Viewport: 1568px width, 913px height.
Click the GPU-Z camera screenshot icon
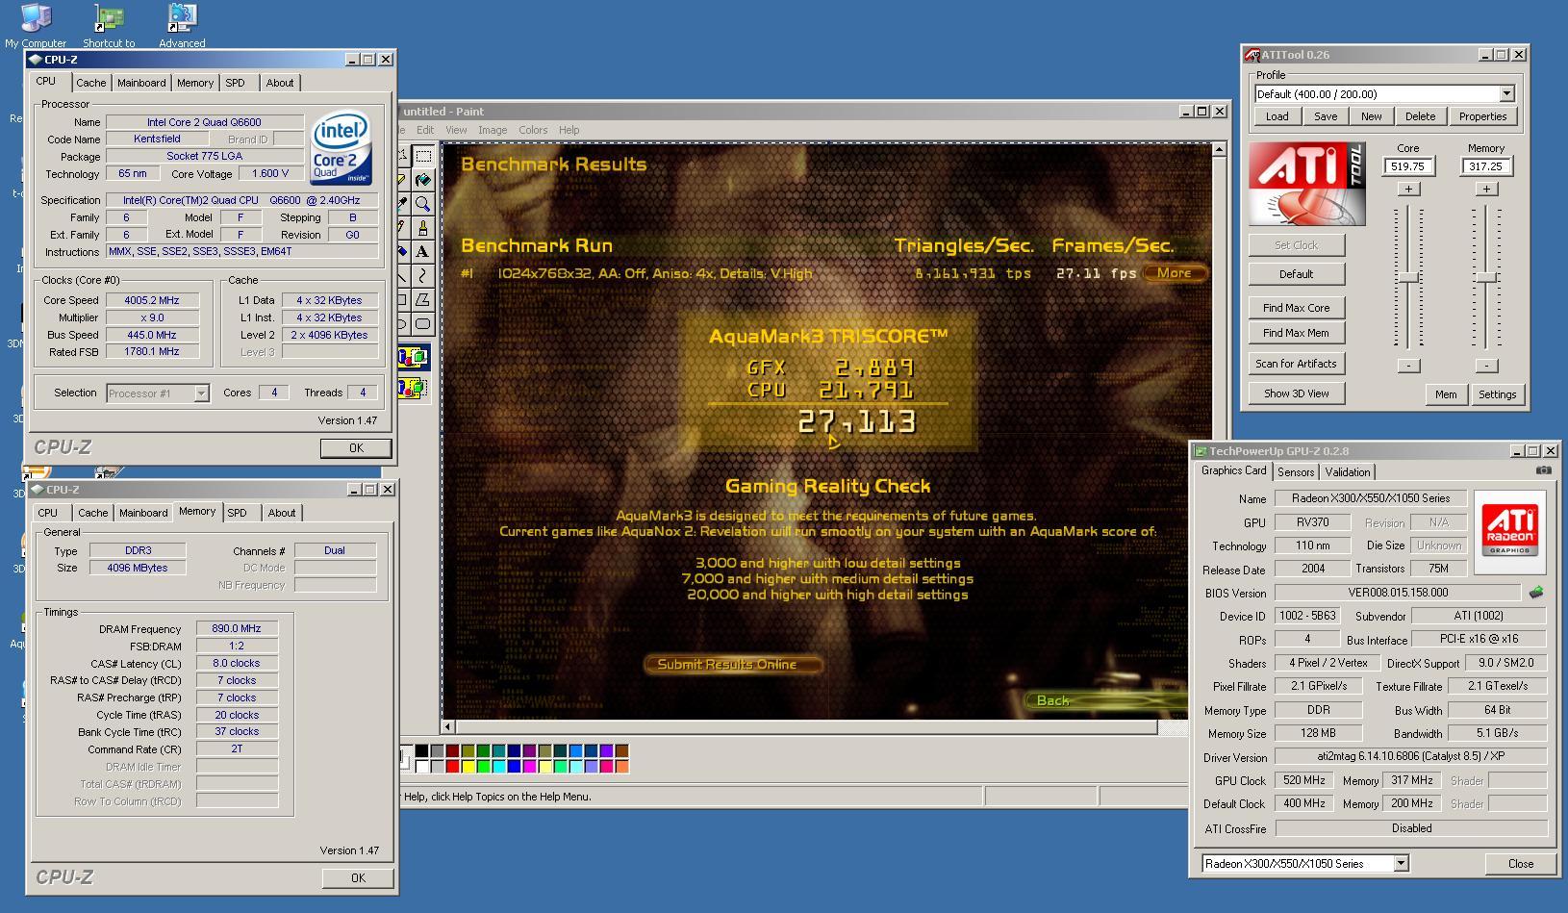click(1543, 470)
